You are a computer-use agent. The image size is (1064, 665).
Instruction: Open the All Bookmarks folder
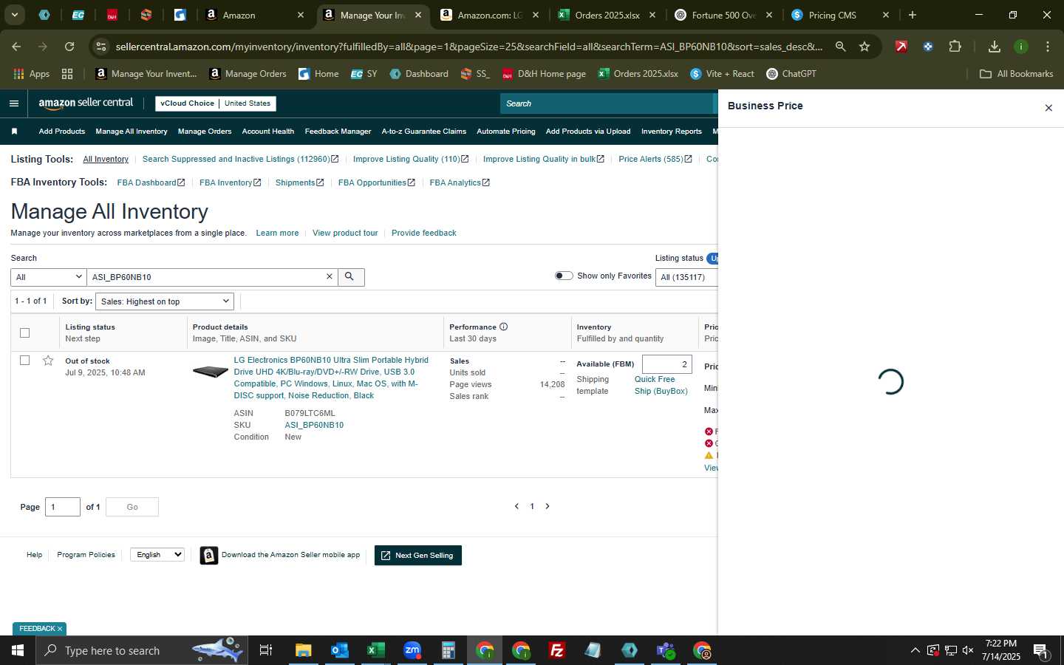pos(1016,74)
